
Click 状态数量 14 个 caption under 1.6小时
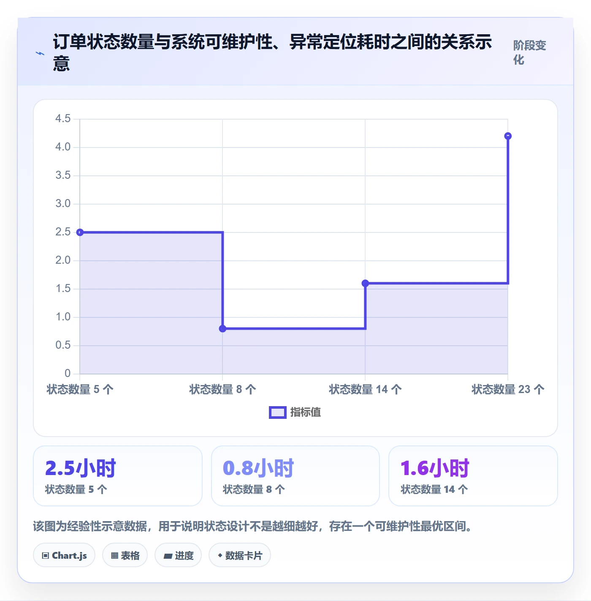(x=434, y=489)
